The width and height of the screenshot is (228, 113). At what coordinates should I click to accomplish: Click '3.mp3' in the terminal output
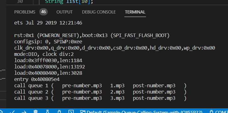pyautogui.click(x=117, y=98)
